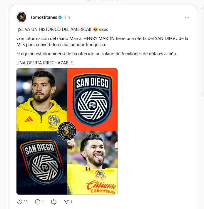
Task: Click the Somos Titanes circular watermark logo
Action: click(67, 131)
